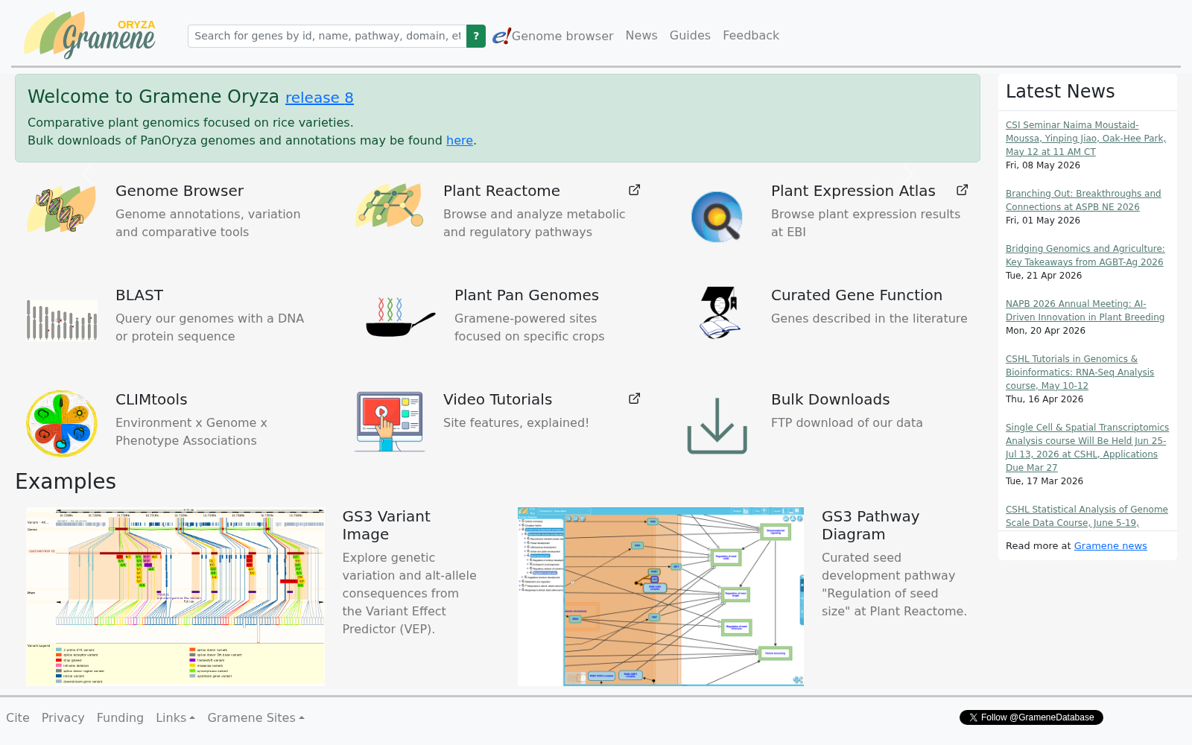Image resolution: width=1192 pixels, height=745 pixels.
Task: Click the external link icon beside Plant Reactome
Action: (x=635, y=190)
